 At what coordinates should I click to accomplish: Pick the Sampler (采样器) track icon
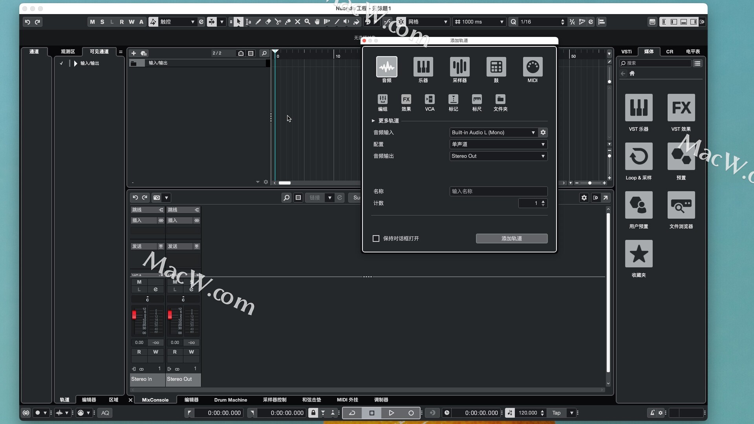(x=459, y=67)
